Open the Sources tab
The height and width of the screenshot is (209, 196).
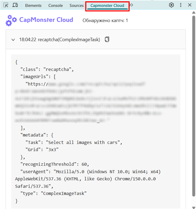(x=76, y=6)
